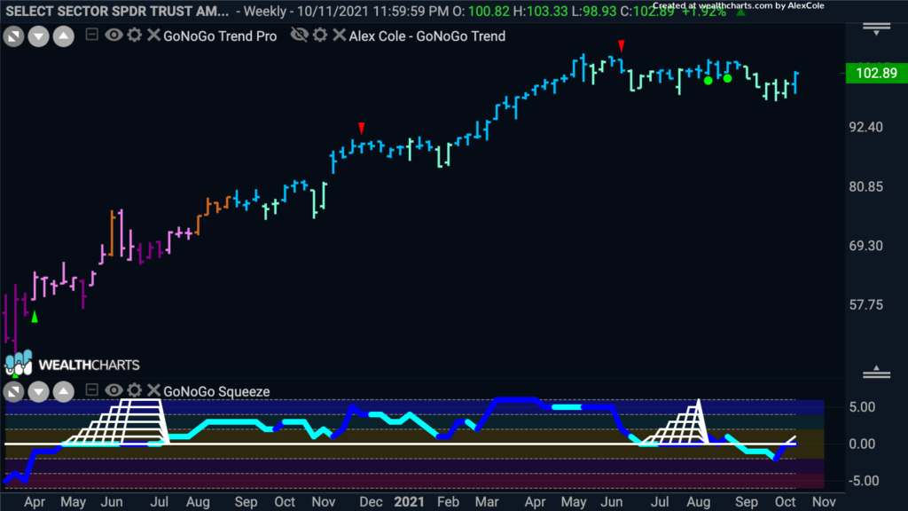Click the 5.00 squeeze axis label
The image size is (908, 511).
(862, 407)
